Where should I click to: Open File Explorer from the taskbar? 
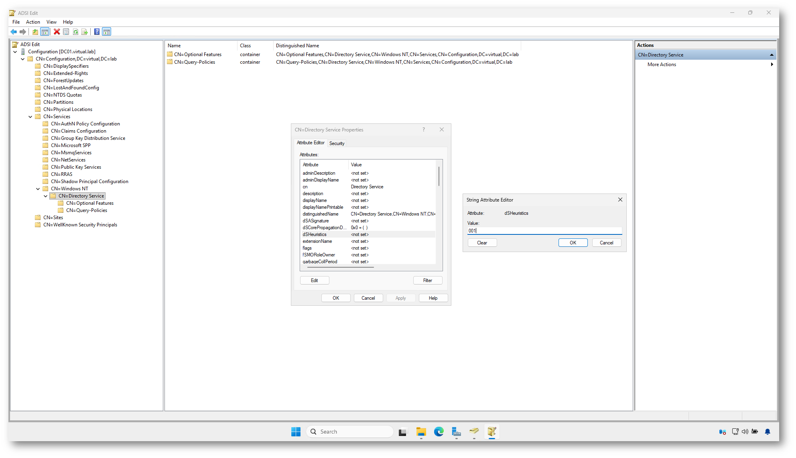click(421, 432)
